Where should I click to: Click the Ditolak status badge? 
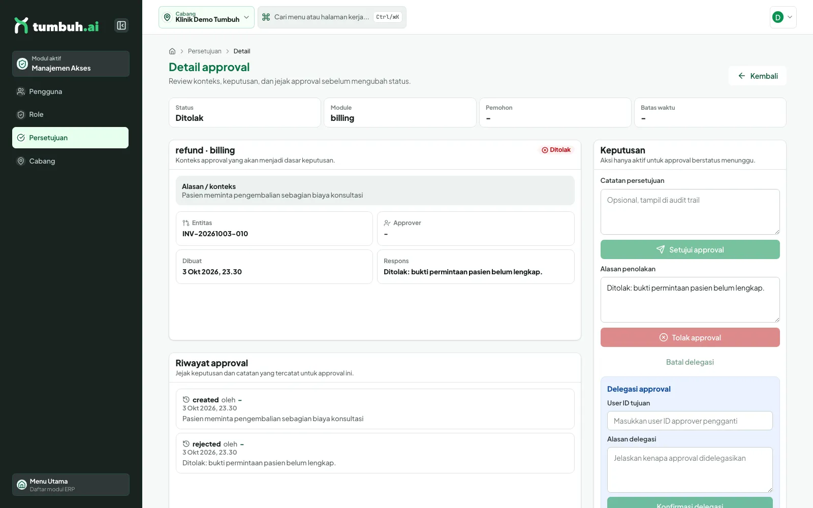556,150
